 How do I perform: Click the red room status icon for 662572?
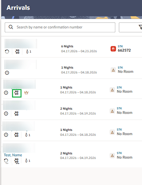113,49
